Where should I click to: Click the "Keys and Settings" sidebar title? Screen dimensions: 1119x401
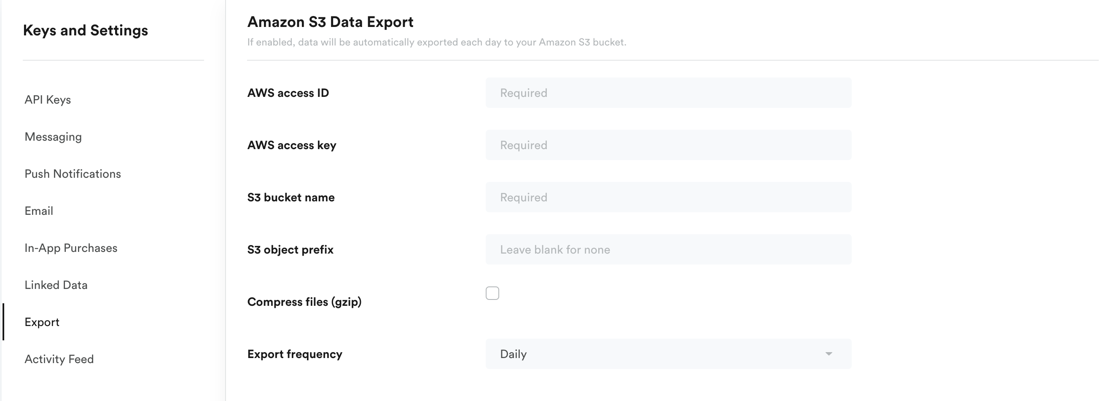pos(86,30)
